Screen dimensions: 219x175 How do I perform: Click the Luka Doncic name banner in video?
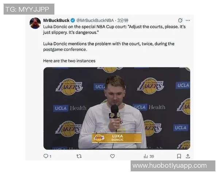[x=117, y=138]
